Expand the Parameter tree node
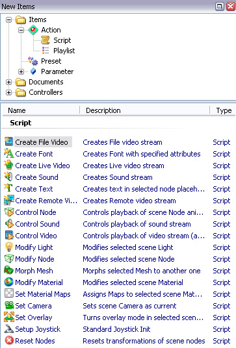This screenshot has height=348, width=236. [x=21, y=71]
